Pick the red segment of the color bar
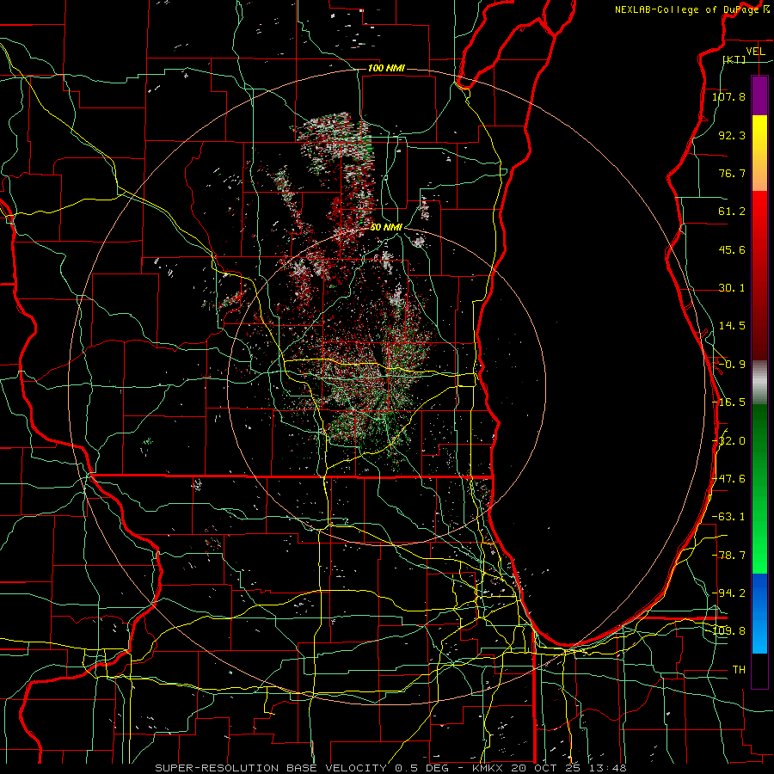The height and width of the screenshot is (774, 774). coord(759,275)
